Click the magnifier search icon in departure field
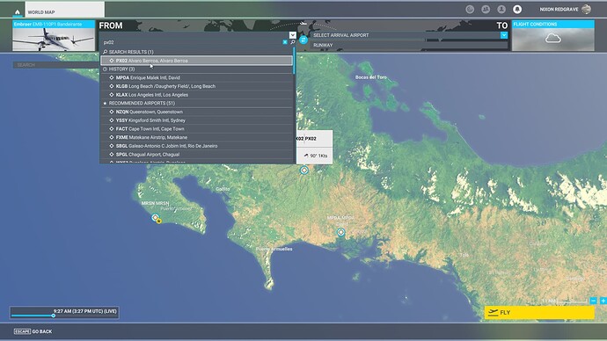The width and height of the screenshot is (607, 341). [293, 42]
